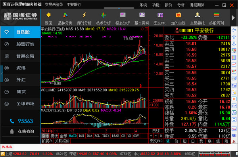Switch indicator to OBV

tap(136, 136)
